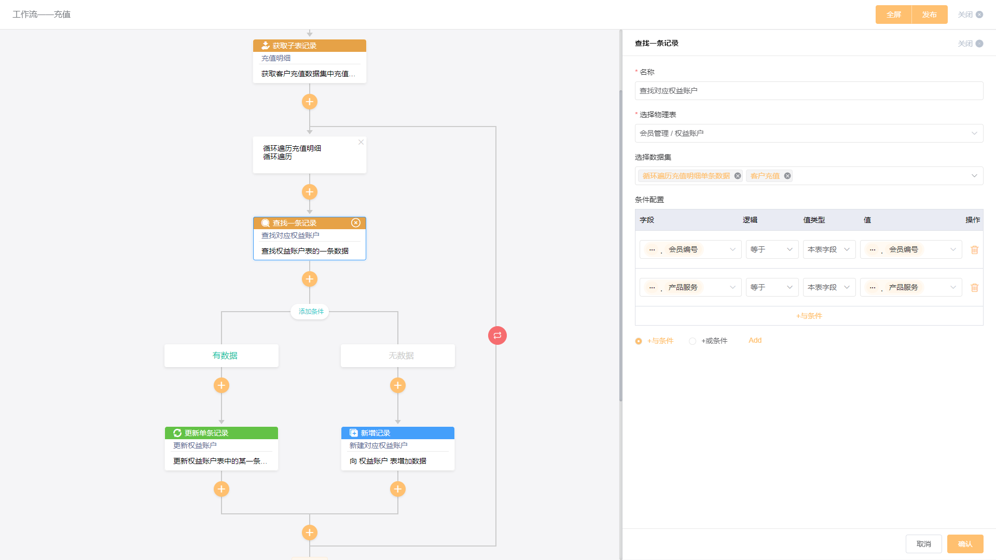The width and height of the screenshot is (996, 560).
Task: Click the red loop icon on the loop line
Action: [497, 335]
